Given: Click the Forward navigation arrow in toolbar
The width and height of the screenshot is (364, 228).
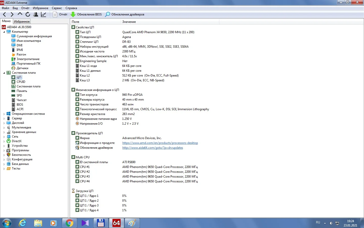Looking at the screenshot, I should (12, 14).
